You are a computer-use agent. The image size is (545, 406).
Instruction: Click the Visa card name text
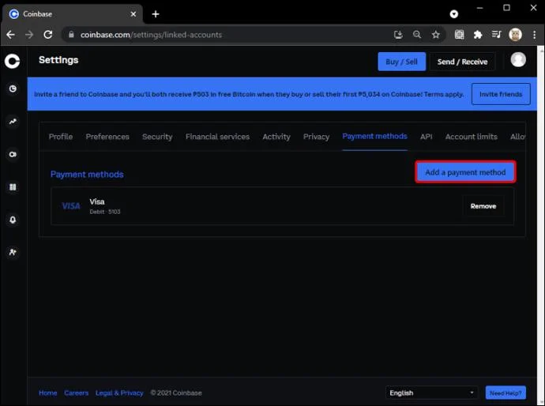(97, 201)
